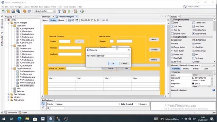
Task: Cancel the Rename dialog
Action: click(x=124, y=63)
